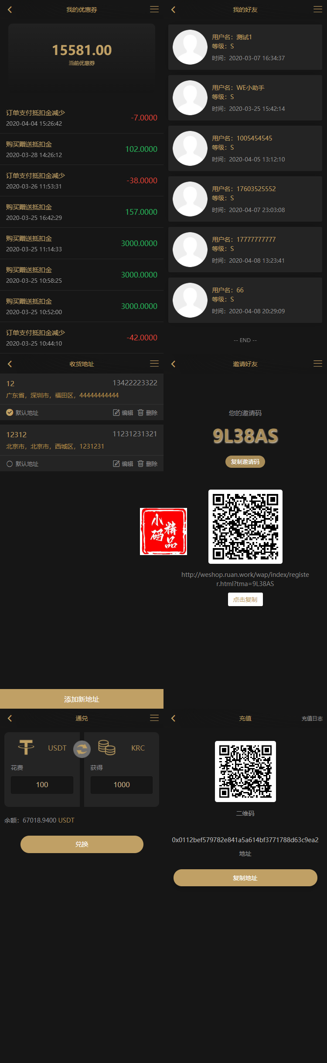Go back from the 我的好友 screen
This screenshot has height=1063, width=327.
pos(173,10)
